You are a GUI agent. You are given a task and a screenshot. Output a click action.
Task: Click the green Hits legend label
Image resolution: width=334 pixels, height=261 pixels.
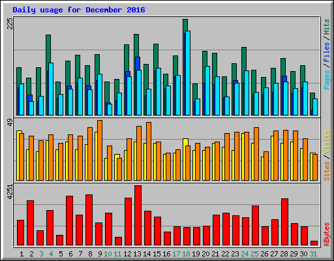(x=327, y=27)
